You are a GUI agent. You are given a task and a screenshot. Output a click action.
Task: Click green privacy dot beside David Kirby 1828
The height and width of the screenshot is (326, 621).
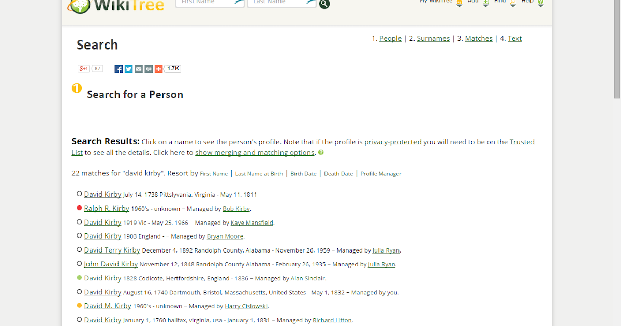79,278
